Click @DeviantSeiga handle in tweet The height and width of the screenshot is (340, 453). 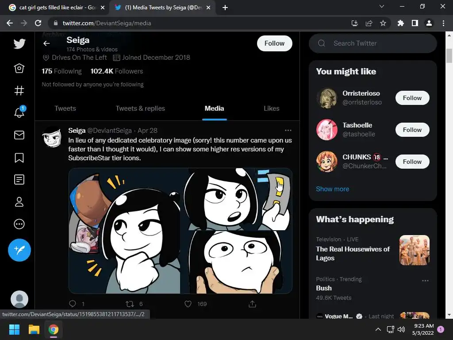(110, 131)
